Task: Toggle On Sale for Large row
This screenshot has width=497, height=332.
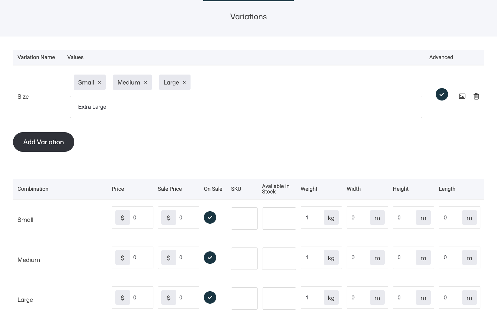Action: point(210,298)
